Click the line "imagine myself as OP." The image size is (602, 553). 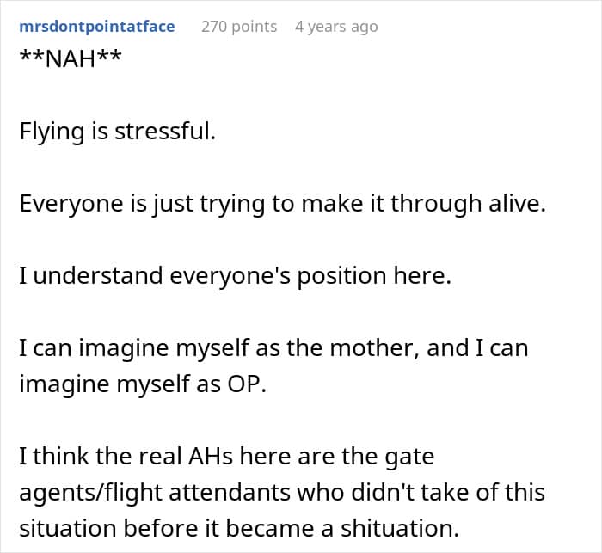pos(143,384)
